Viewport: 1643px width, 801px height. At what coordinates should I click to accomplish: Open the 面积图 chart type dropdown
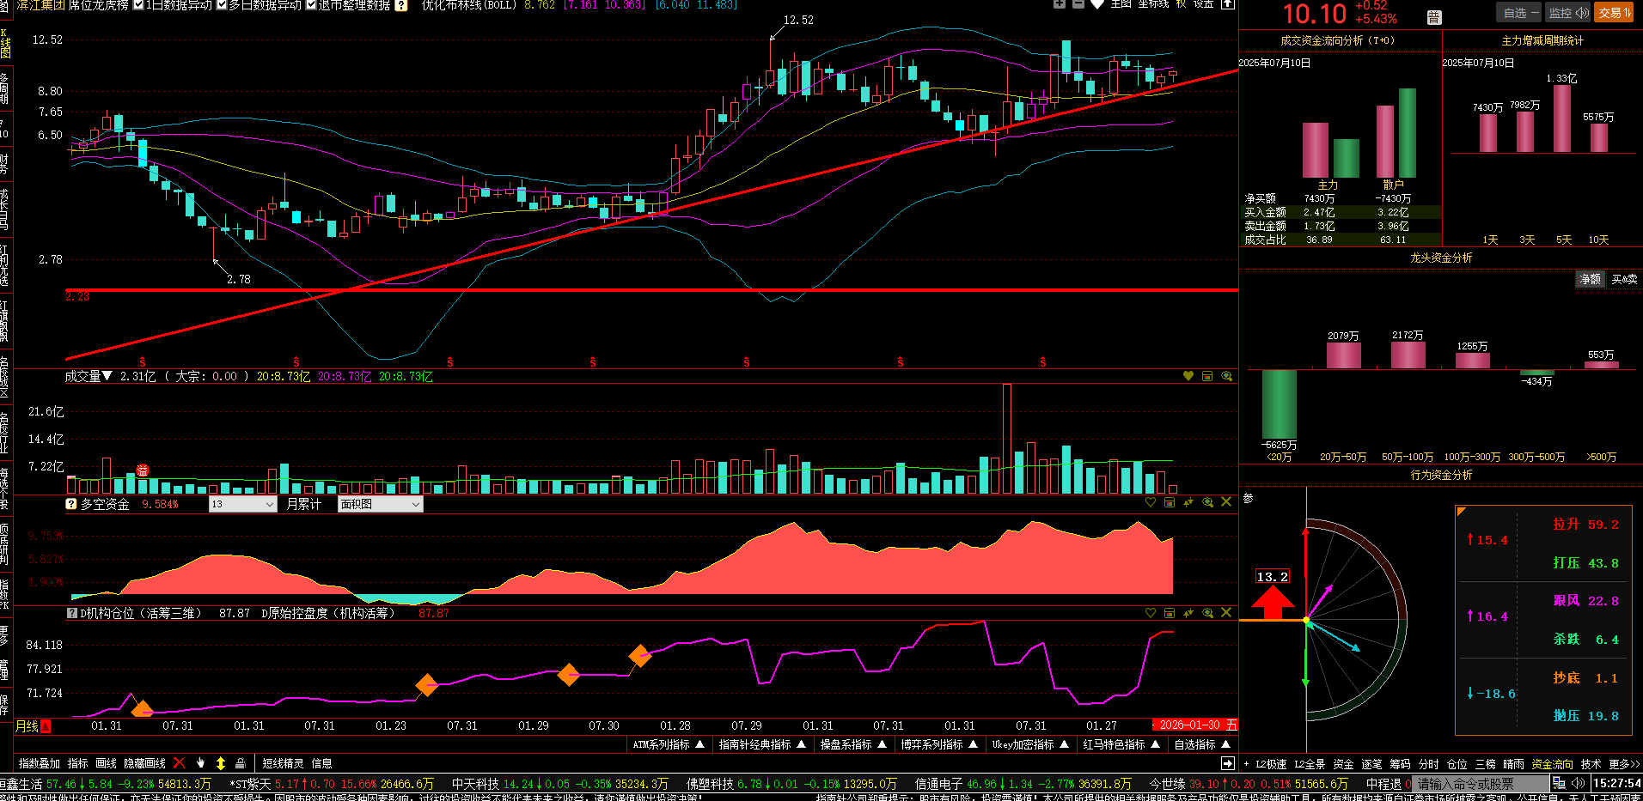point(380,504)
